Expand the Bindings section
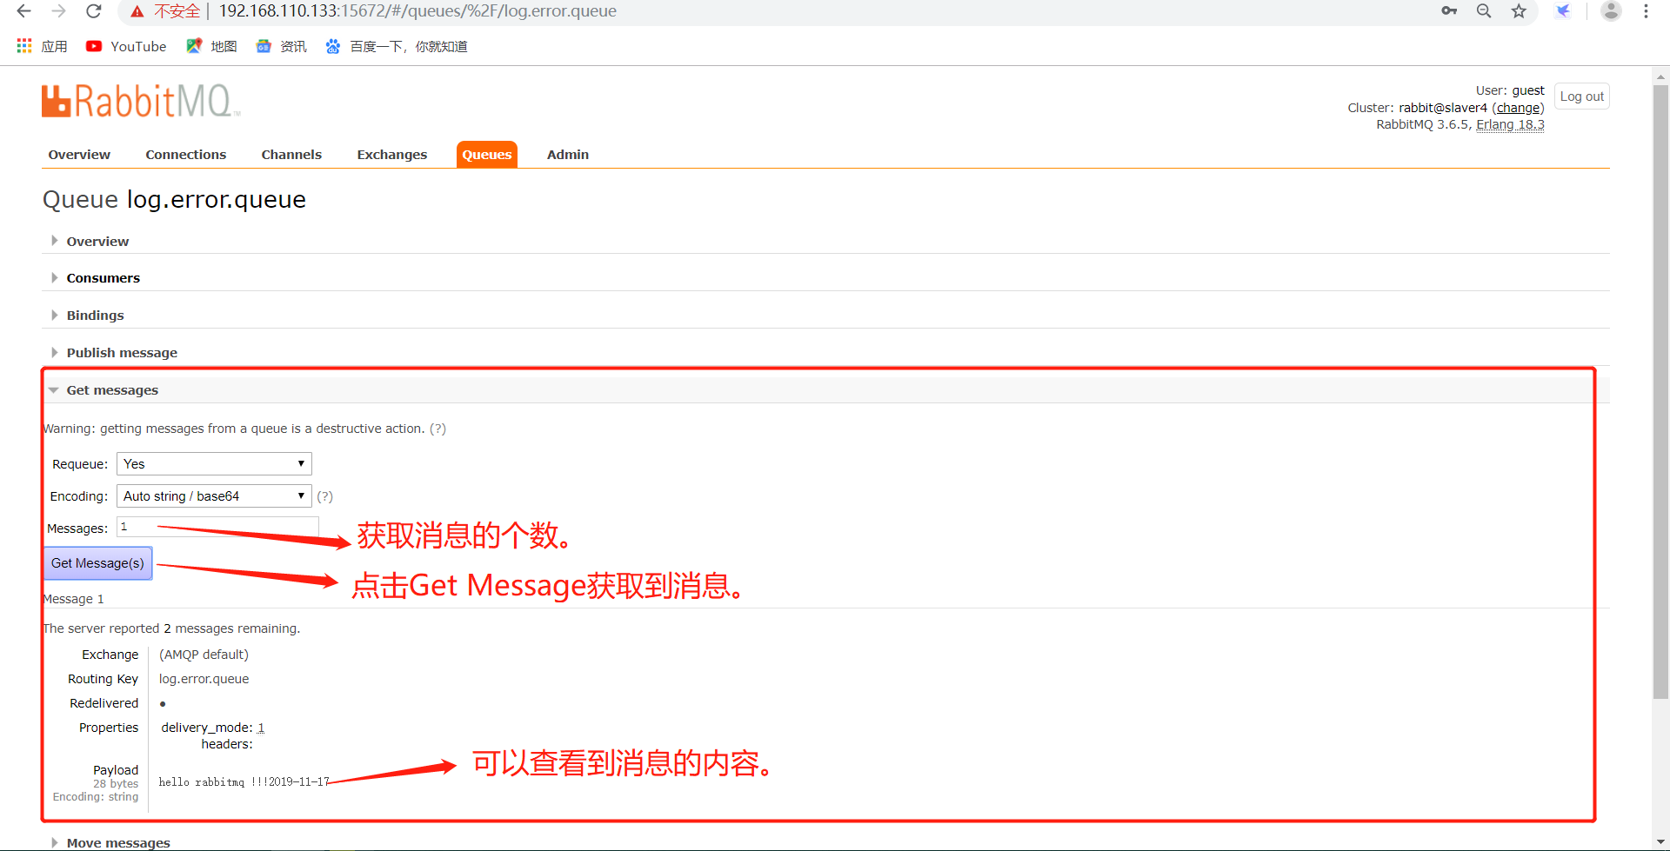1670x851 pixels. (95, 316)
